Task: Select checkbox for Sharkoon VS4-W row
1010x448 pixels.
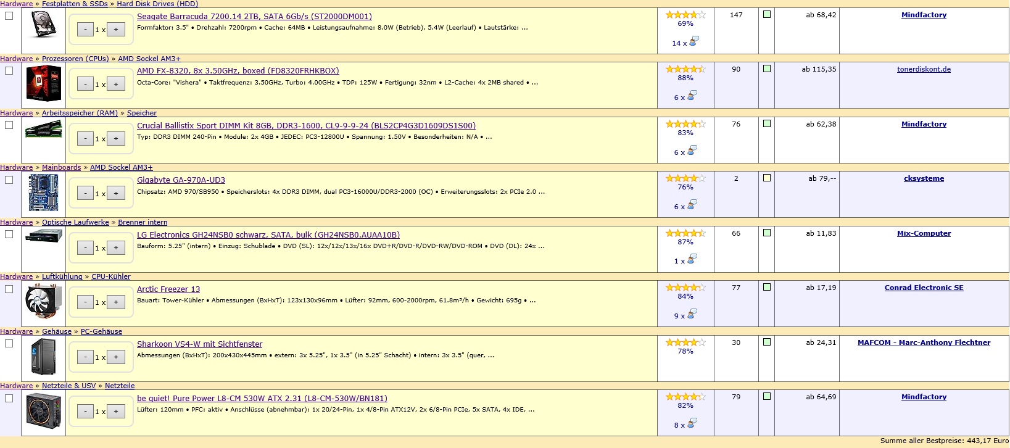Action: pyautogui.click(x=9, y=343)
